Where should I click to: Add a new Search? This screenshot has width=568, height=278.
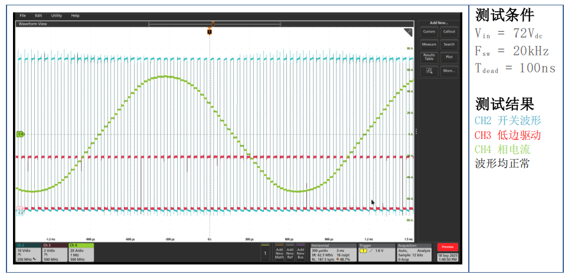449,44
